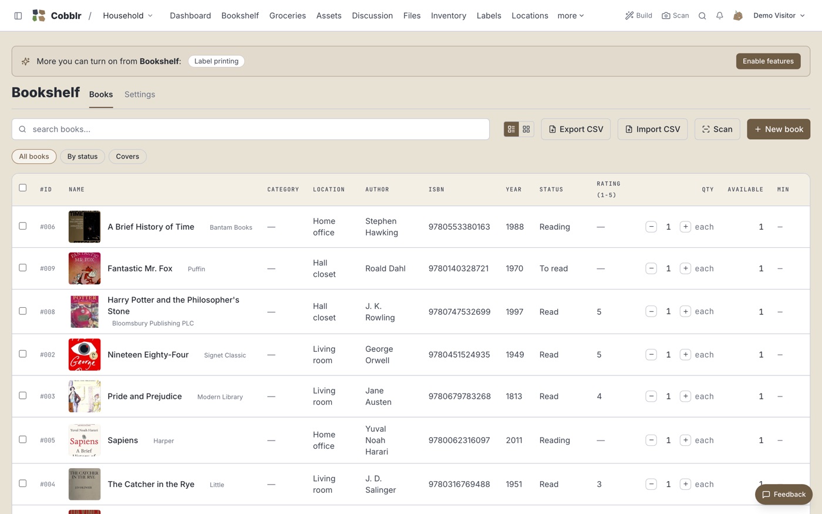Open Build mode with wand icon
Viewport: 822px width, 514px height.
639,16
